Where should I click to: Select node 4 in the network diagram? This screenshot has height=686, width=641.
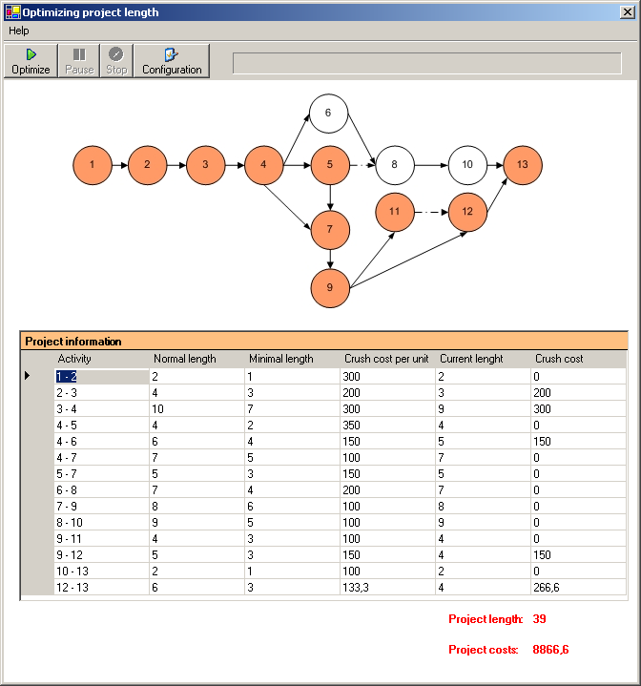263,165
